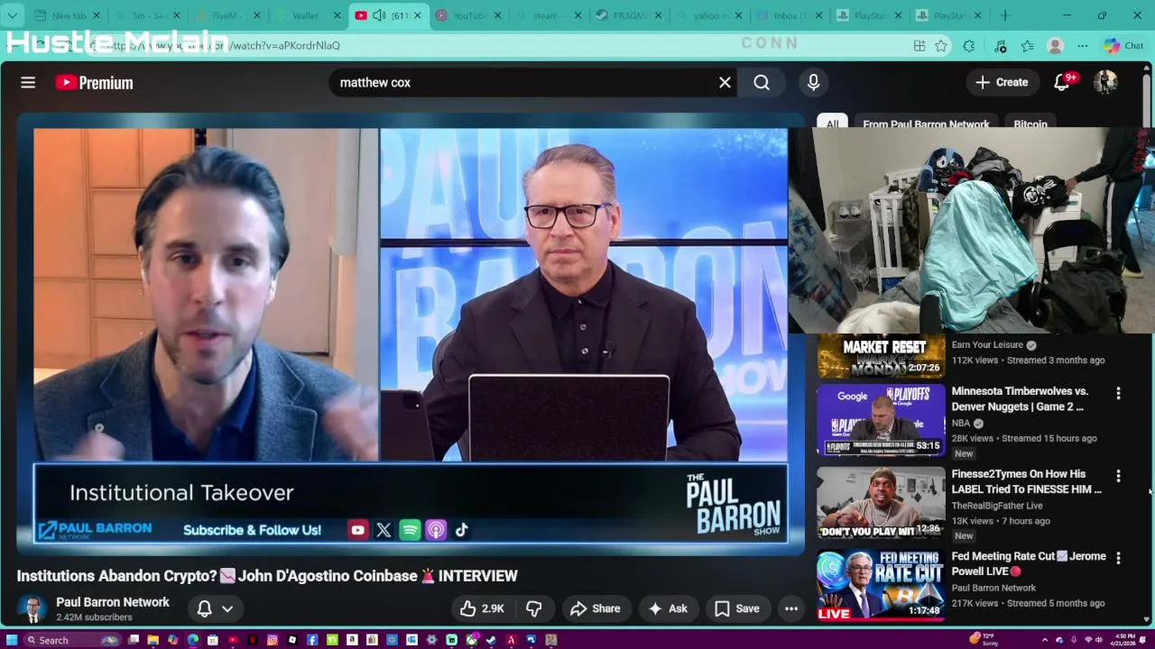Open more actions ellipsis under video
Viewport: 1155px width, 649px height.
tap(791, 608)
